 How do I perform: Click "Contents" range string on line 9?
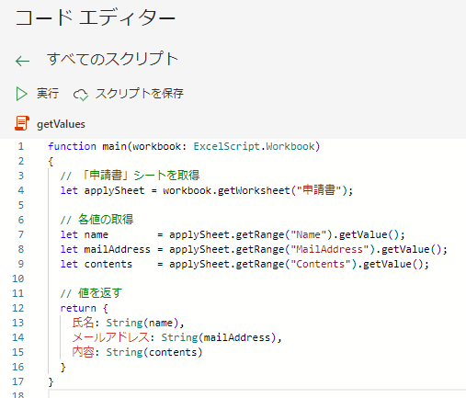coord(320,264)
